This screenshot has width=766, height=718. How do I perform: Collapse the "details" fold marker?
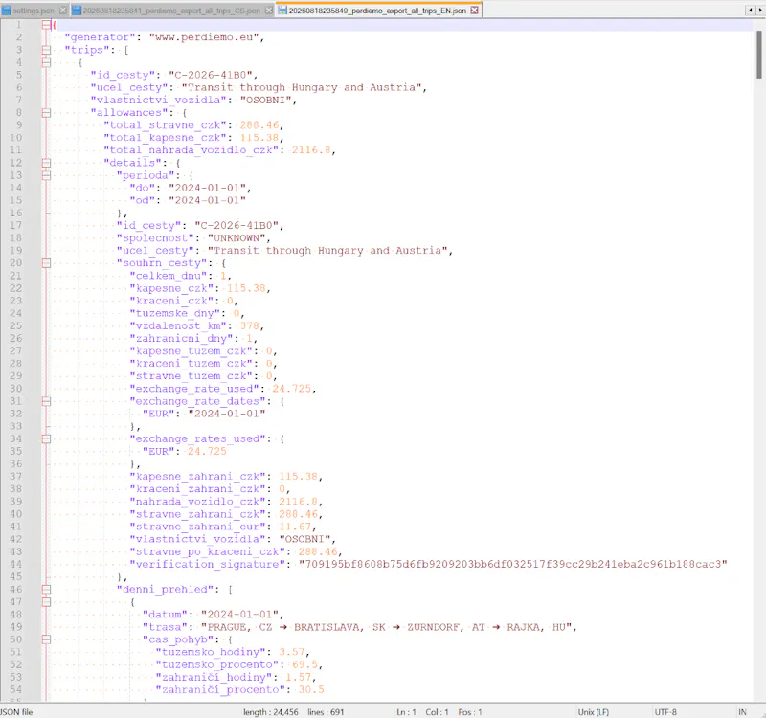click(x=46, y=163)
